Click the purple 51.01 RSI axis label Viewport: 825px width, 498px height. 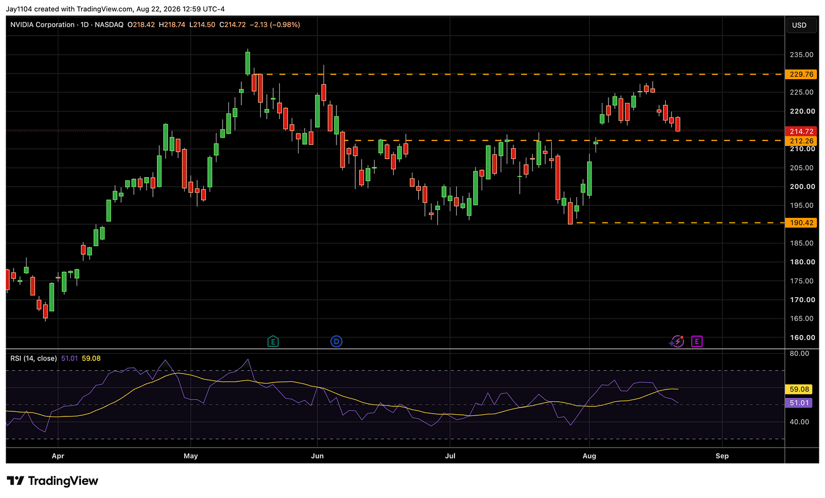tap(800, 403)
